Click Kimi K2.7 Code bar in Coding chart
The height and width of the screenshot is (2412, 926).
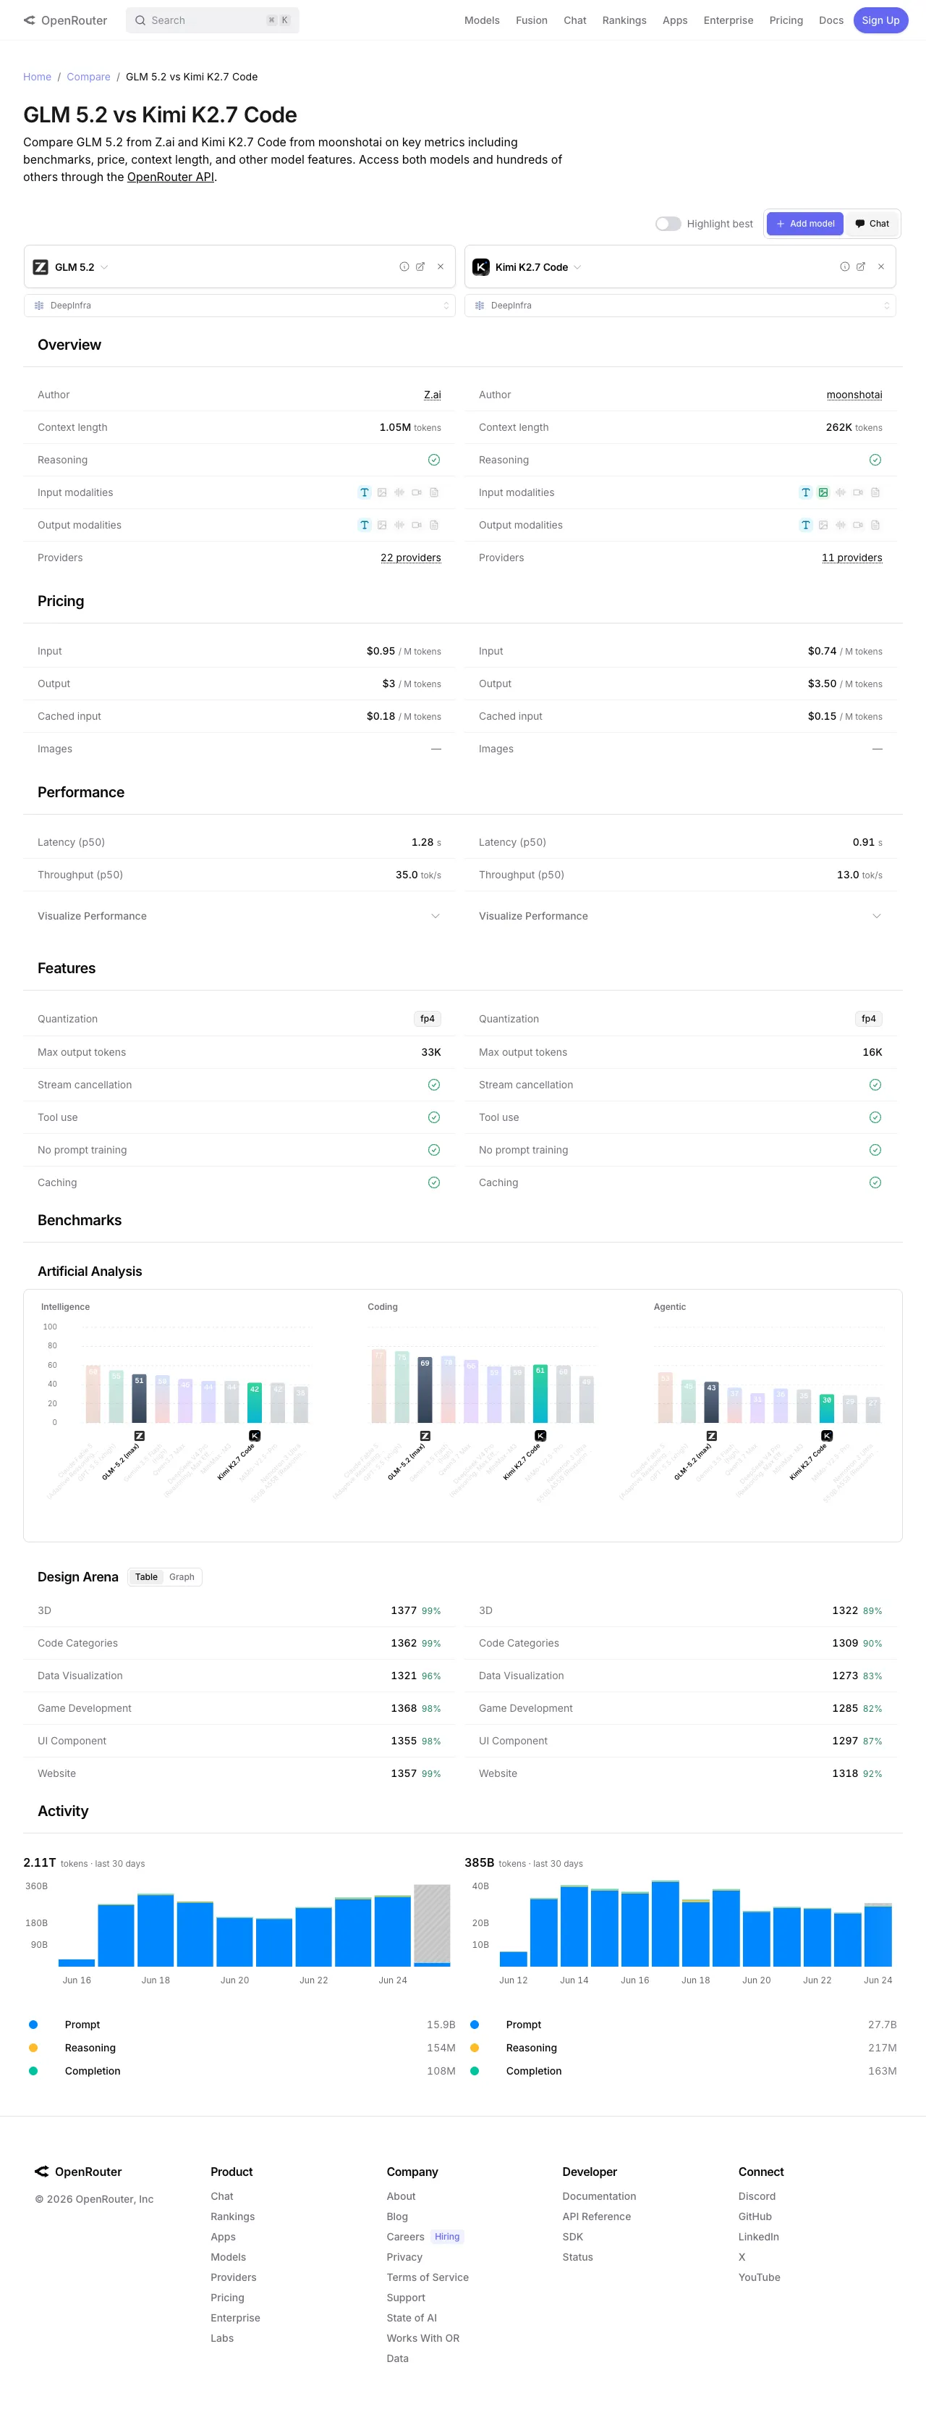540,1394
